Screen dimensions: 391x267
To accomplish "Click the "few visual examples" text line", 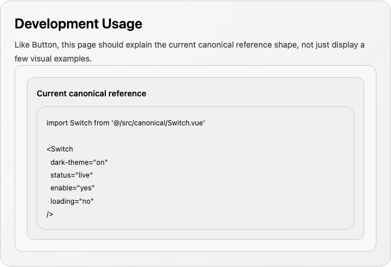I will [x=53, y=59].
